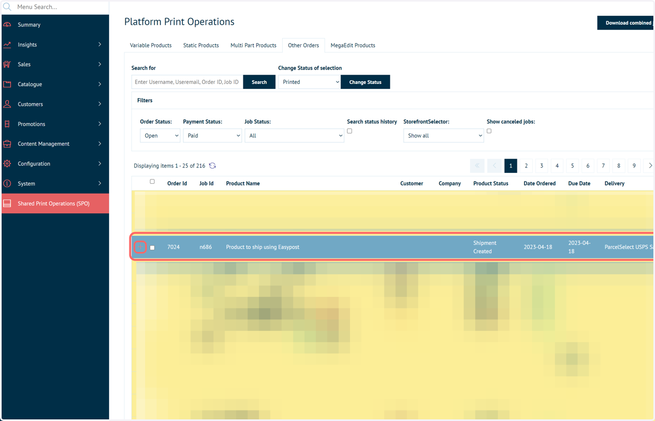Enable Search status history checkbox
The height and width of the screenshot is (421, 655).
[x=350, y=131]
